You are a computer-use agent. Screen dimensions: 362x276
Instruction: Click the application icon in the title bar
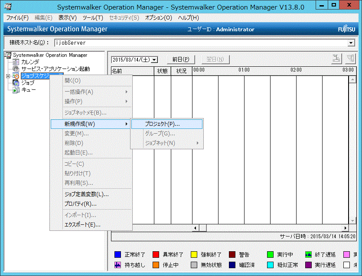tap(8, 6)
